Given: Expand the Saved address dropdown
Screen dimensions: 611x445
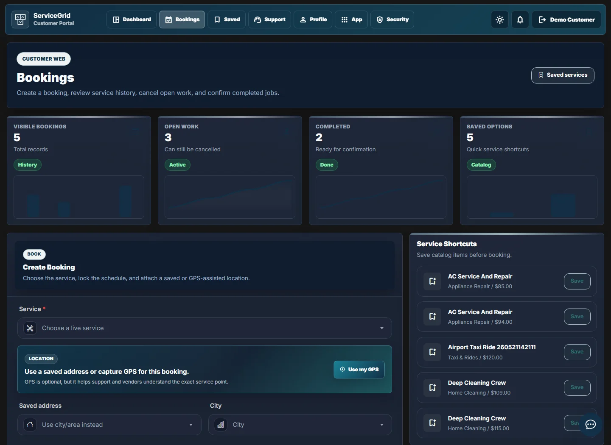Looking at the screenshot, I should tap(109, 425).
